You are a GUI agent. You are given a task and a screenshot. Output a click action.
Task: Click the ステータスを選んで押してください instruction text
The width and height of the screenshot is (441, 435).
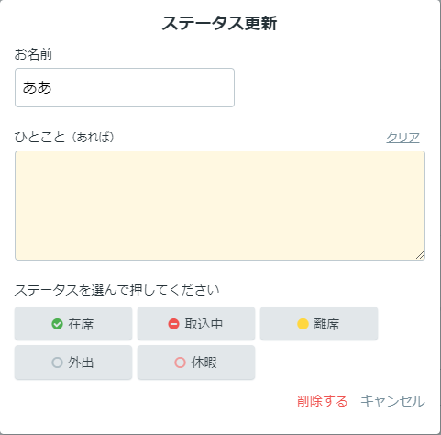[116, 290]
